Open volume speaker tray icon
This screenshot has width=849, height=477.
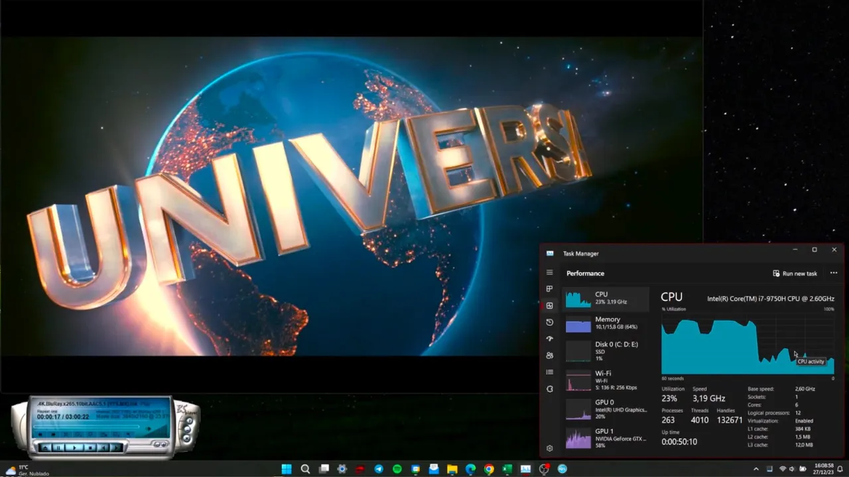click(x=792, y=469)
